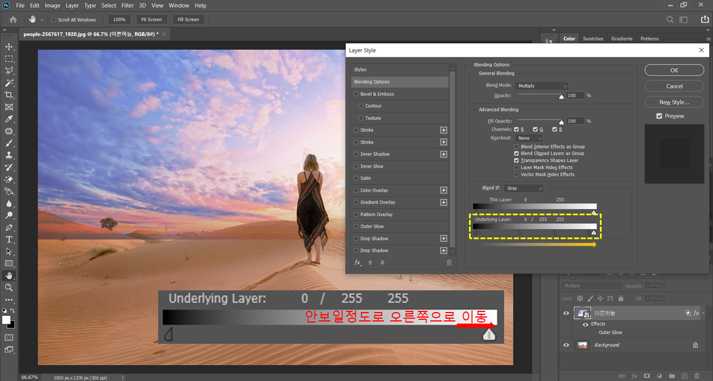Enable Color Overlay effect checkbox
Image resolution: width=713 pixels, height=381 pixels.
(x=356, y=190)
